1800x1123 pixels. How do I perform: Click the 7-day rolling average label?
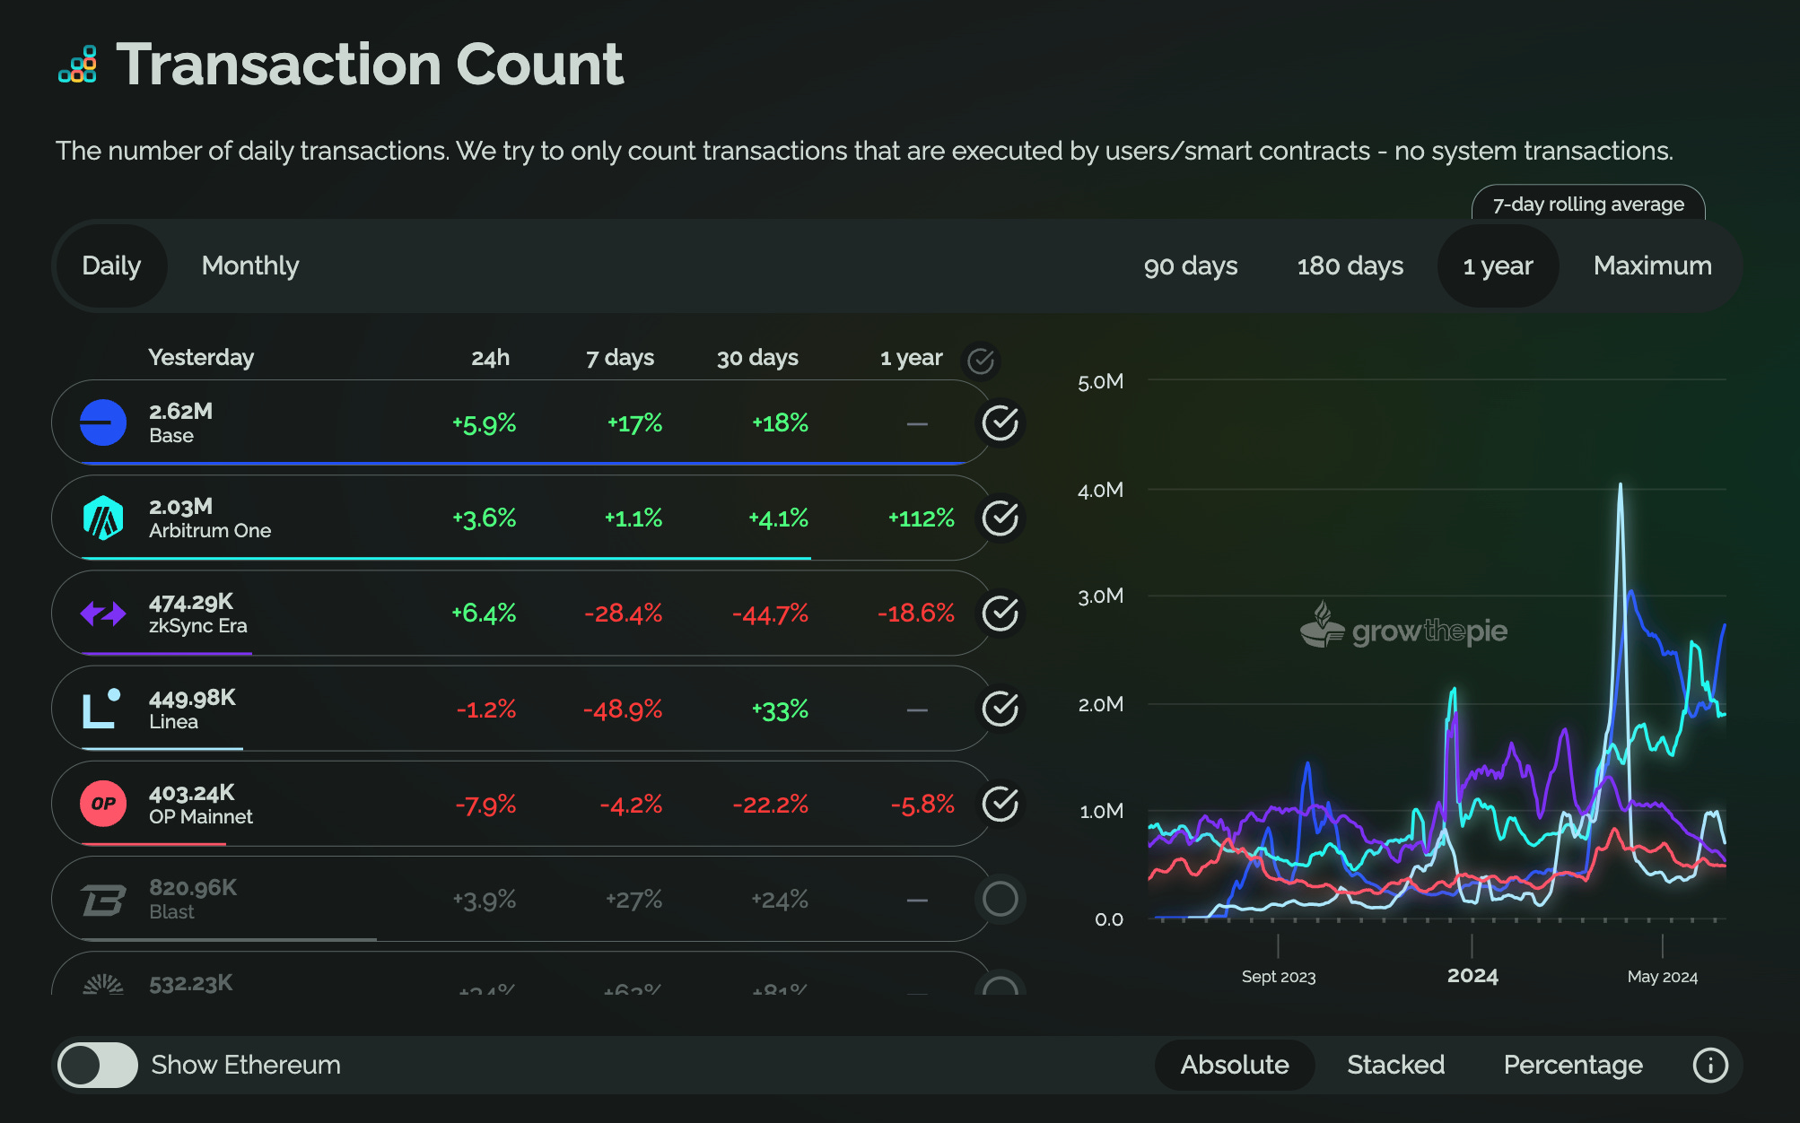(x=1588, y=204)
